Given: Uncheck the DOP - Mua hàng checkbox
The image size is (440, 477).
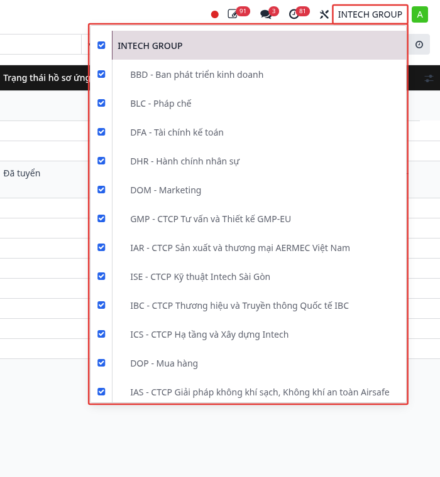Looking at the screenshot, I should 101,363.
